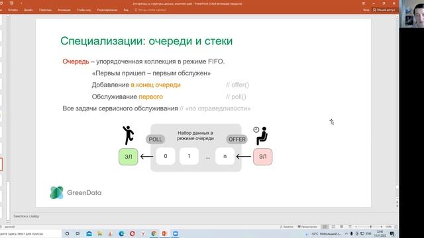This screenshot has width=424, height=238.
Task: Click the Cortana circle taskbar icon
Action: pyautogui.click(x=68, y=233)
